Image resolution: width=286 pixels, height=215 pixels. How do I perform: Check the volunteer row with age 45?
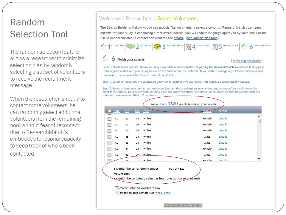[x=109, y=137]
